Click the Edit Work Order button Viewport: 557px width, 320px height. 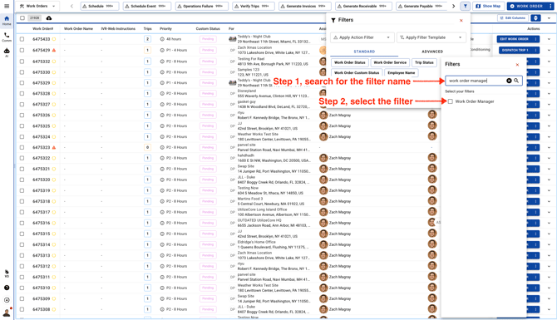pos(514,39)
